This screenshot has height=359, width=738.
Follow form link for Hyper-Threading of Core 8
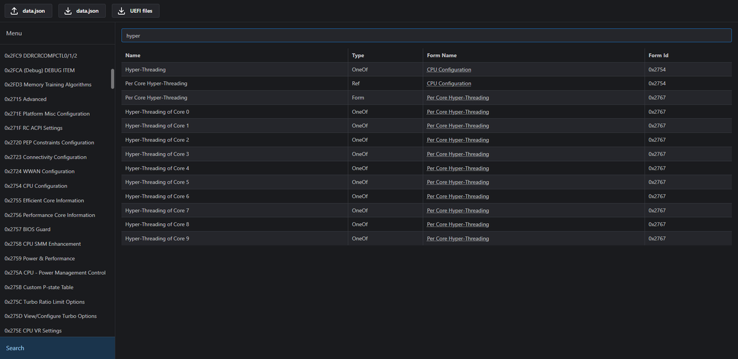click(x=458, y=225)
